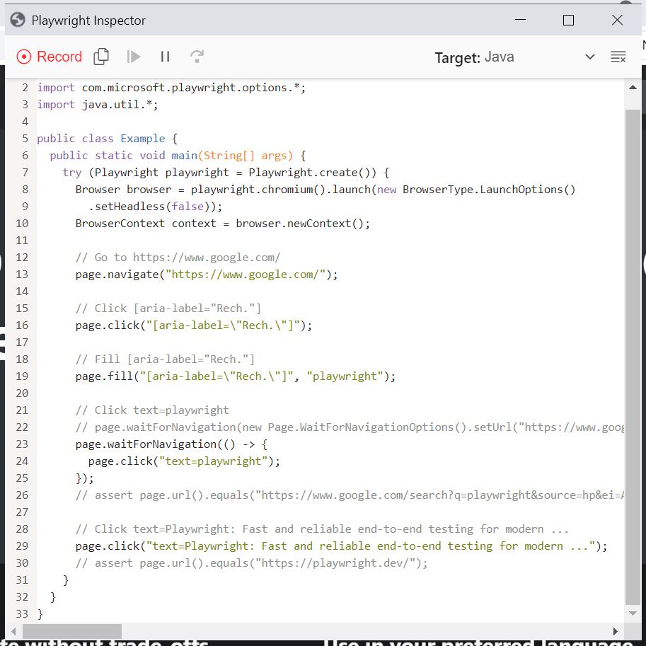The height and width of the screenshot is (646, 646).
Task: Click the assert playwright.dev comment line
Action: click(x=251, y=563)
